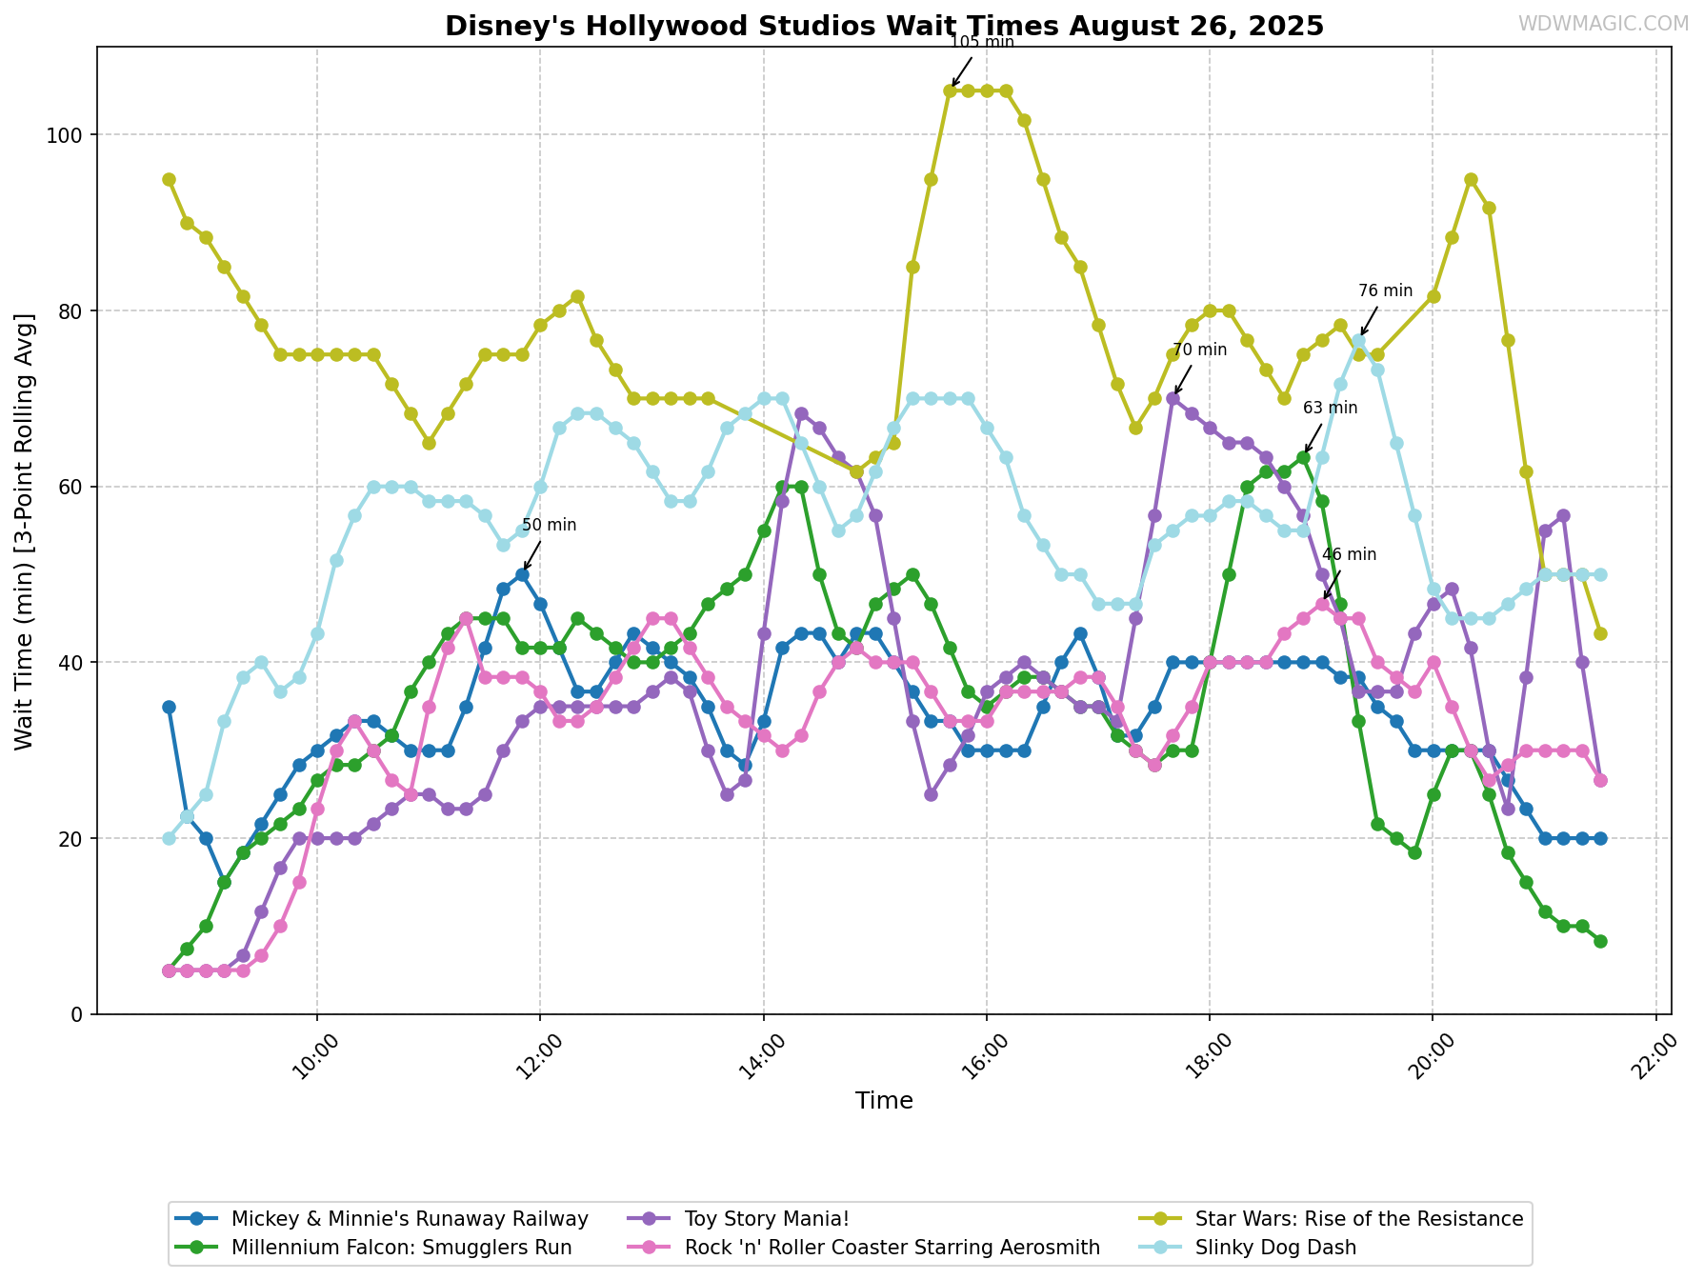Click the Time x-axis label
Screen dimensions: 1704x1280
tap(884, 1102)
